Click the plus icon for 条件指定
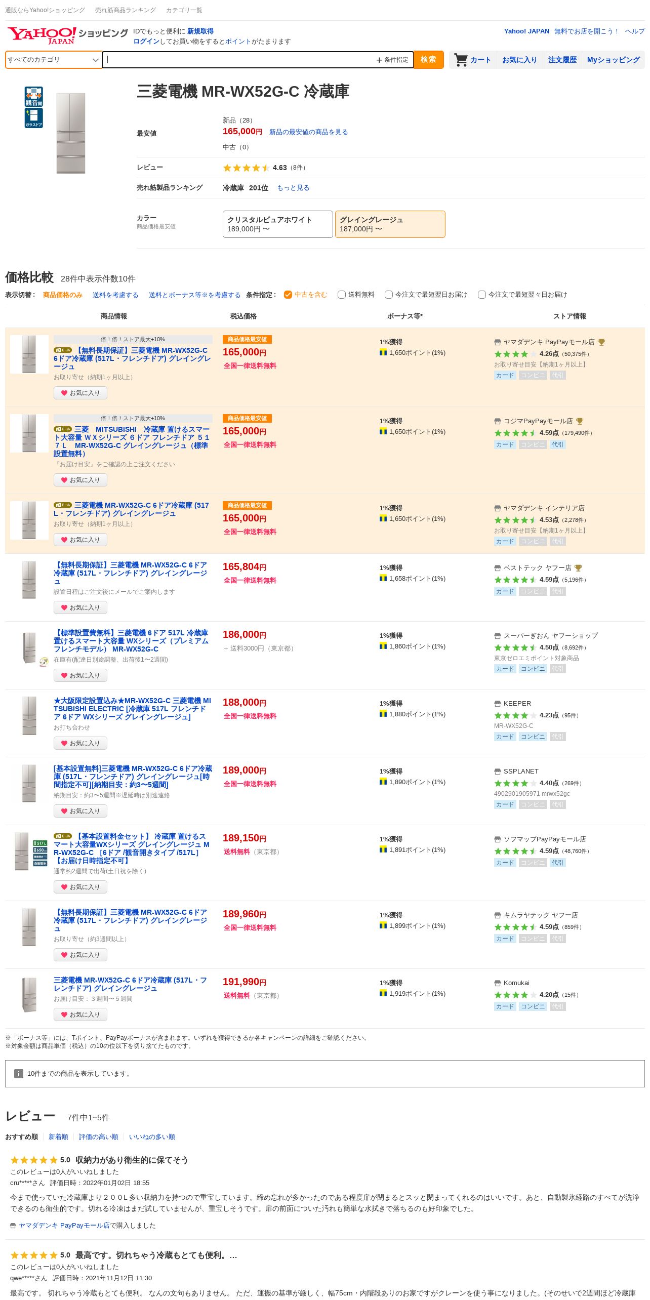650x1300 pixels. [x=379, y=60]
